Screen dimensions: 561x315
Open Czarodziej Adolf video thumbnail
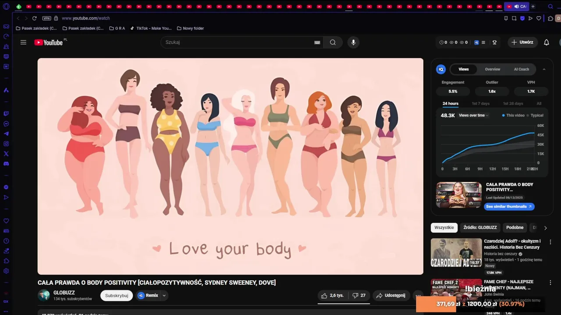coord(456,252)
